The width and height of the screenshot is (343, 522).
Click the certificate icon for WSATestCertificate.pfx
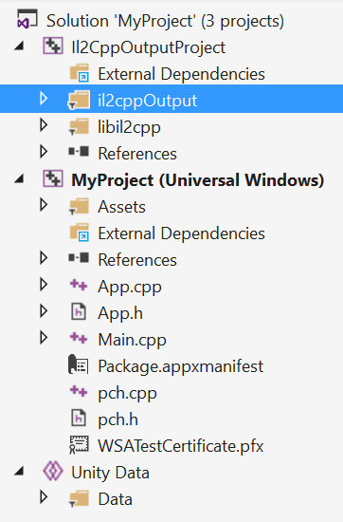click(79, 445)
